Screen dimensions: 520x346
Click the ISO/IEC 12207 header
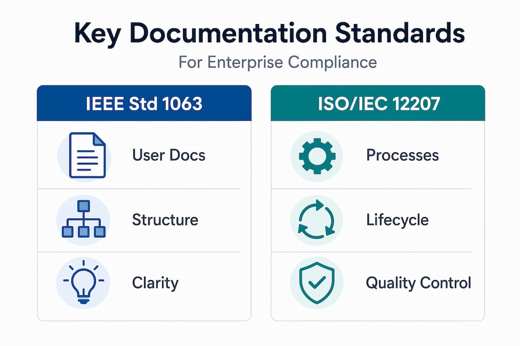pos(378,103)
